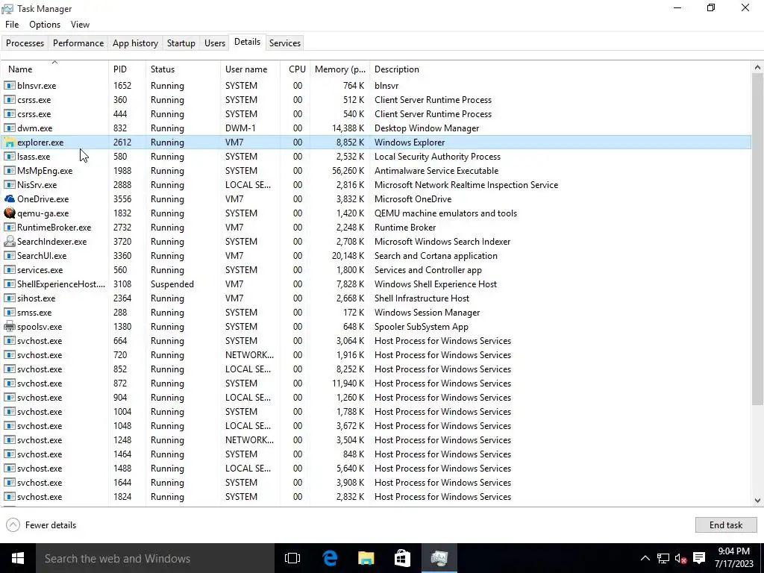
Task: Click the dwm.exe process icon
Action: tap(9, 128)
